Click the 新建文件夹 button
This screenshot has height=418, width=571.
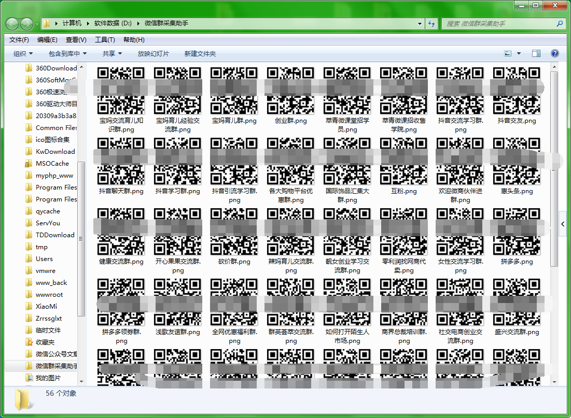point(200,54)
